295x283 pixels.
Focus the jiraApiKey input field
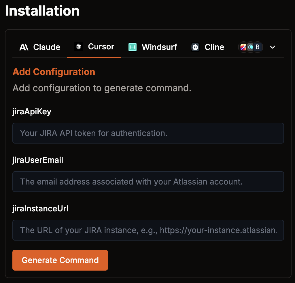click(148, 133)
